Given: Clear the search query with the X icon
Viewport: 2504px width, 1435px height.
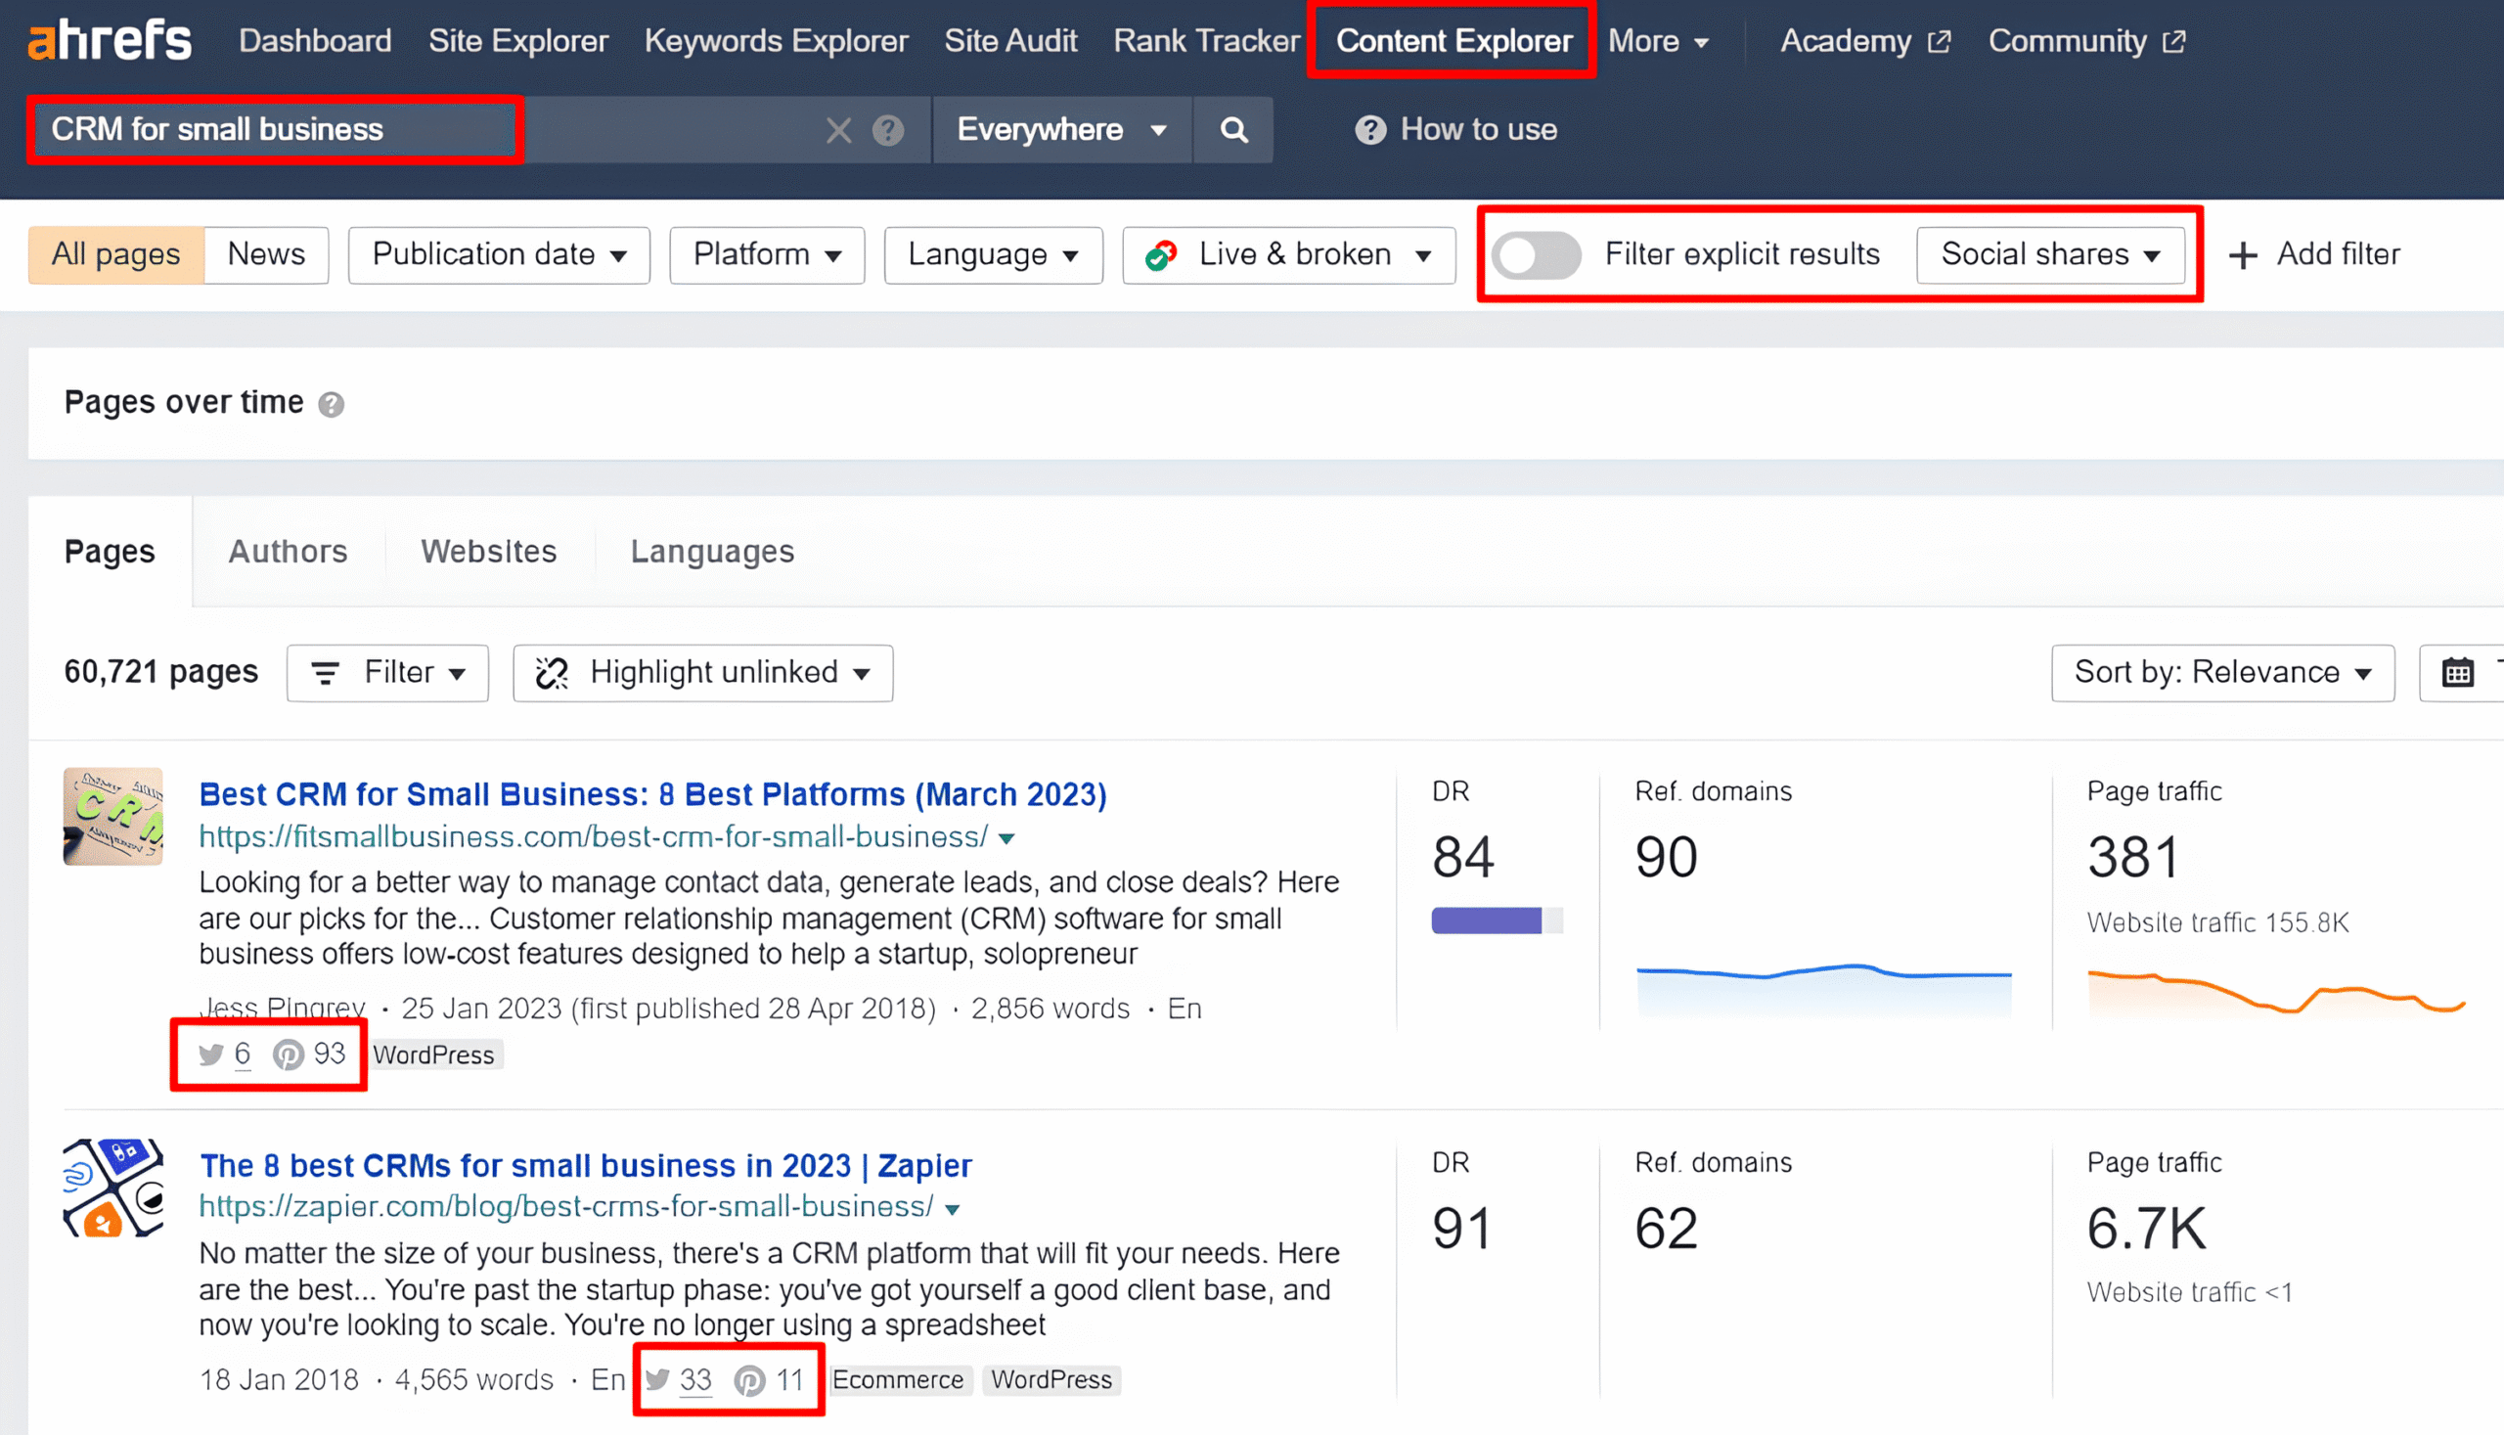Looking at the screenshot, I should [x=838, y=130].
